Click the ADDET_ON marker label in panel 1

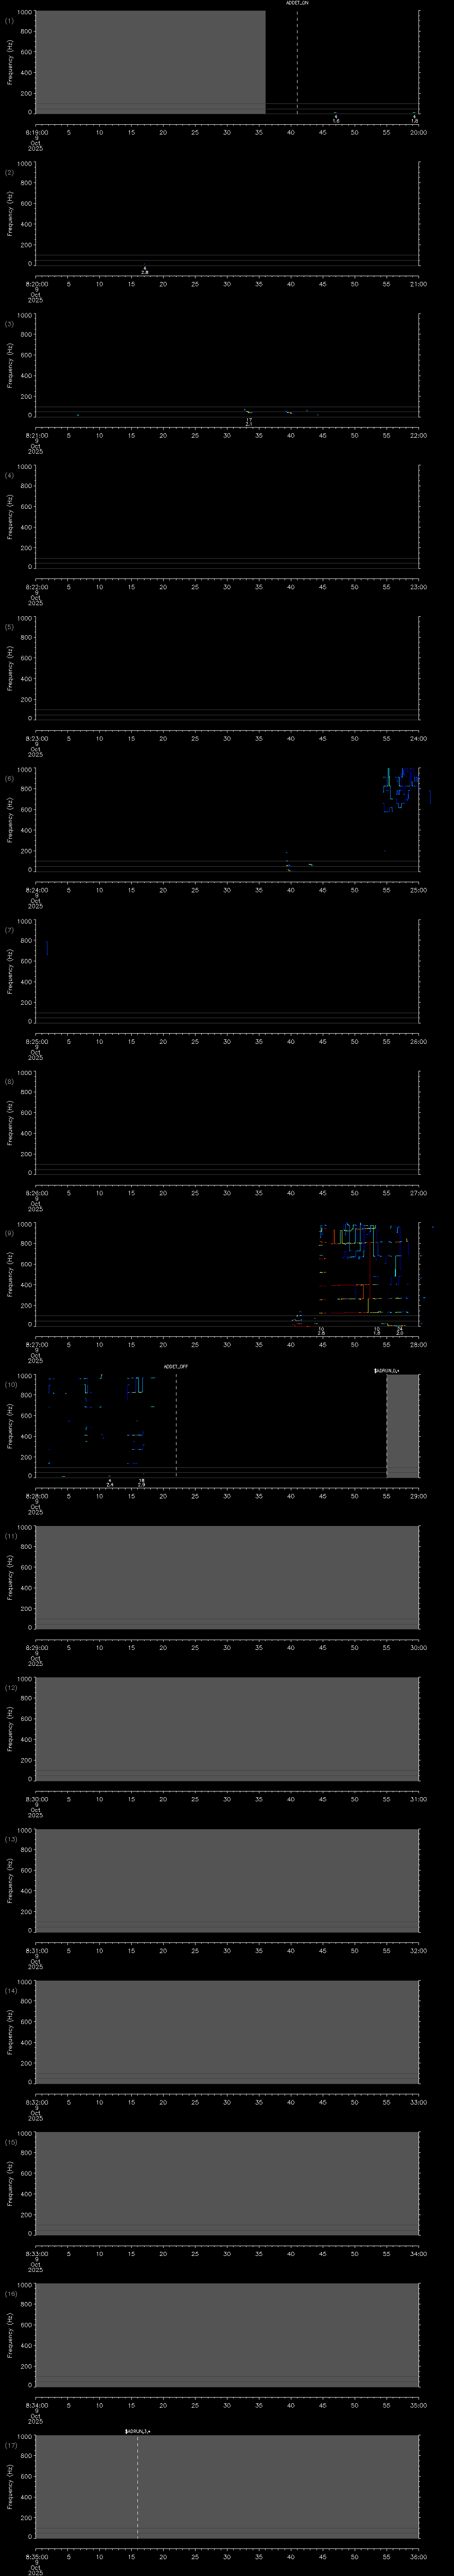pos(297,4)
